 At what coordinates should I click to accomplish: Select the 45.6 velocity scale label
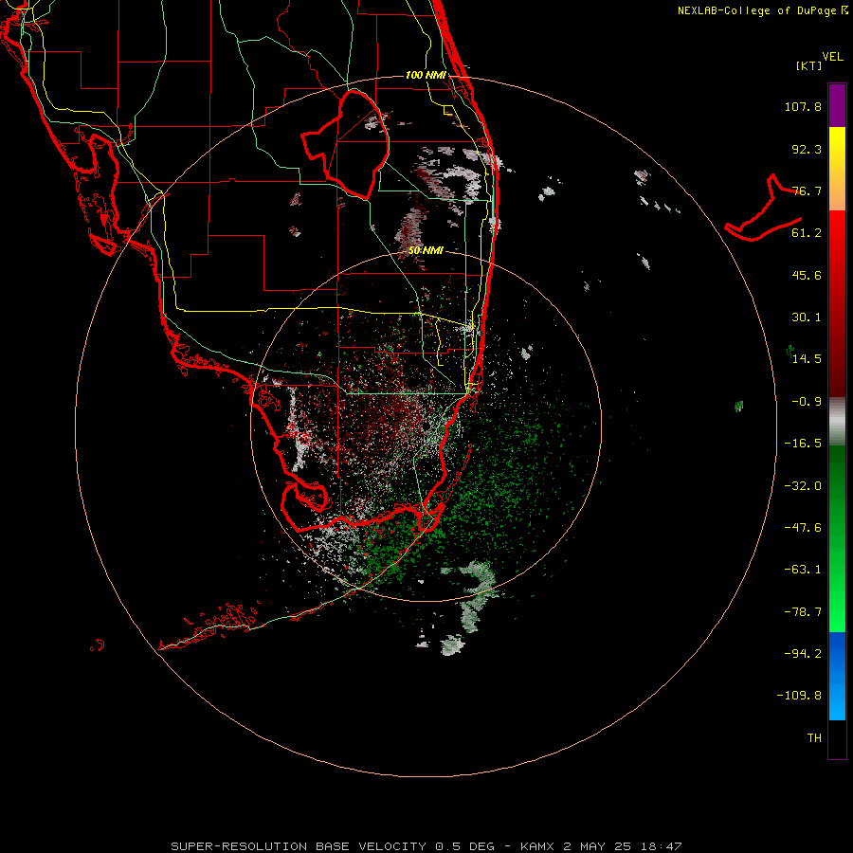tap(807, 275)
